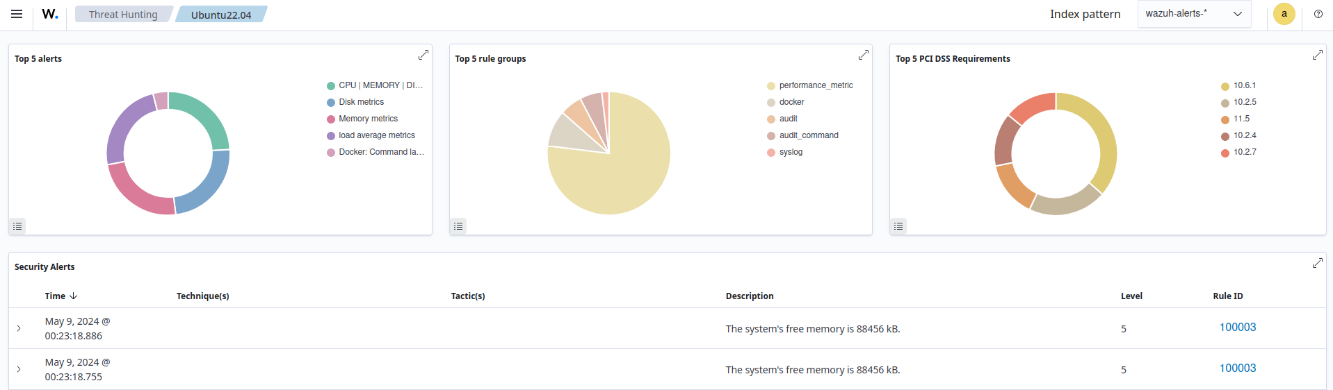The height and width of the screenshot is (390, 1333).
Task: Open the wazuh-alerts-* index pattern dropdown
Action: (1193, 14)
